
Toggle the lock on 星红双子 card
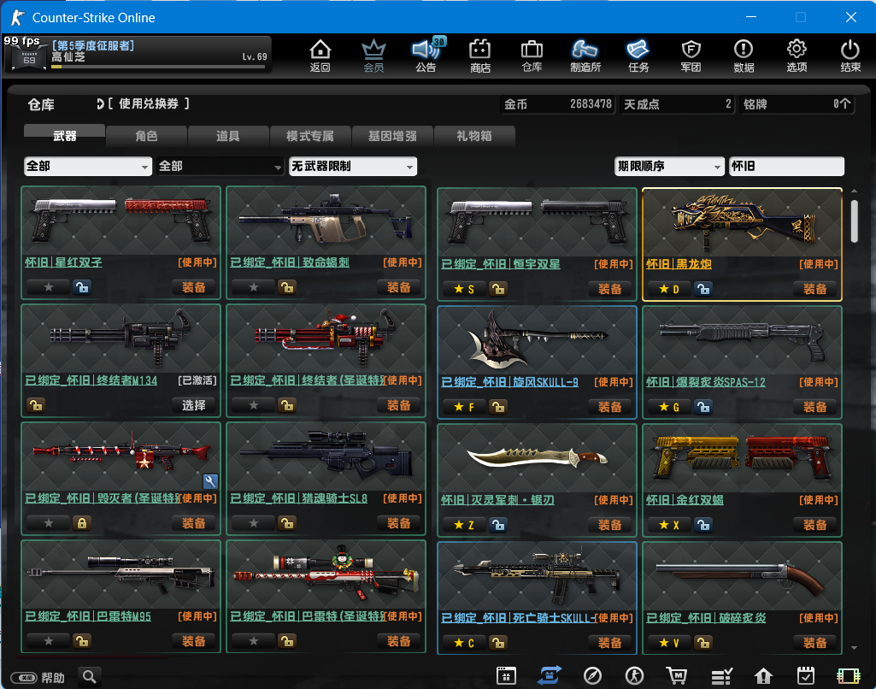point(81,287)
